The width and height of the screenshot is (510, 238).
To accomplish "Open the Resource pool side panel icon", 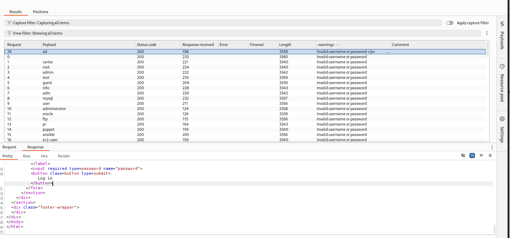I will click(502, 66).
